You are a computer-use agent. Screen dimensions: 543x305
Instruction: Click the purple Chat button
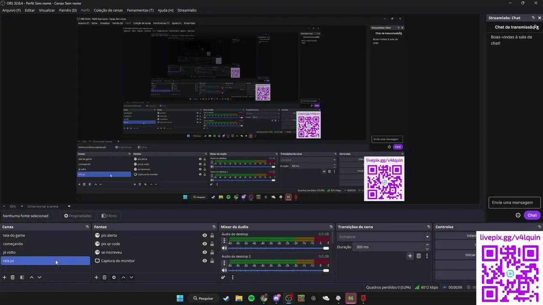532,215
